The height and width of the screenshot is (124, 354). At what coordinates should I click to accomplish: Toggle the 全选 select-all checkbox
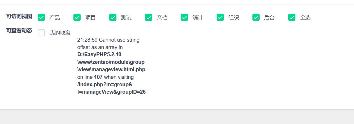click(292, 17)
